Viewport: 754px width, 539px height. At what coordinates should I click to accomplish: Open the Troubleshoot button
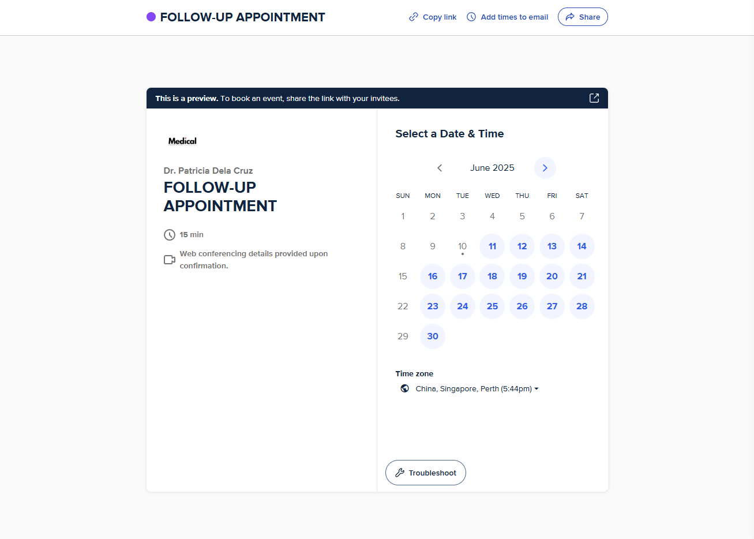click(426, 473)
